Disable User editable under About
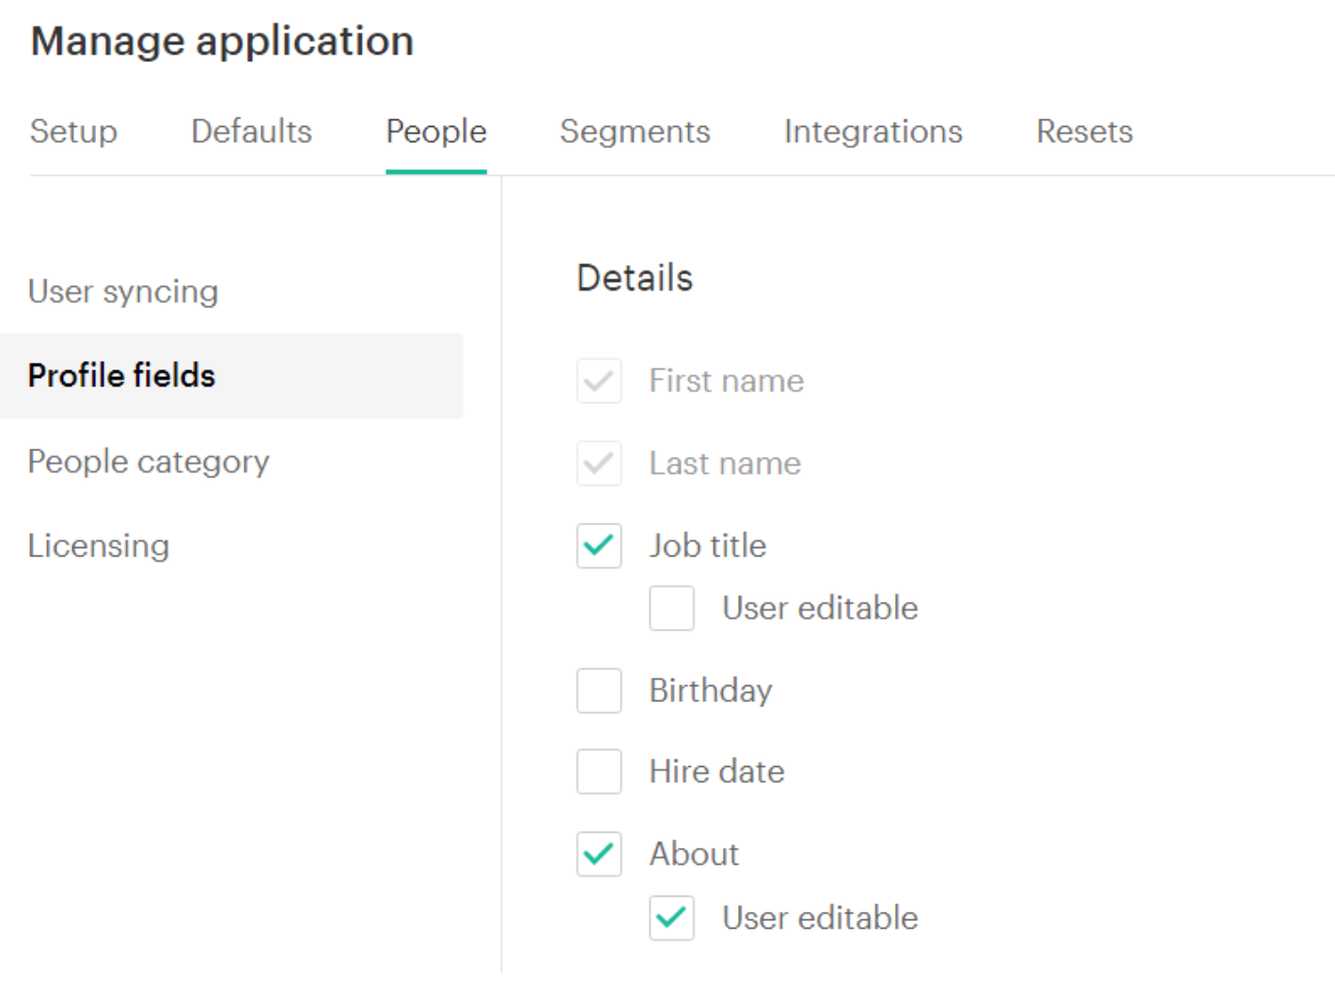Viewport: 1335px width, 1002px height. coord(671,918)
